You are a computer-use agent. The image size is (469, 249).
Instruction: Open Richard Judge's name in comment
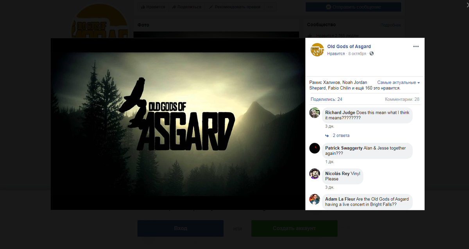pyautogui.click(x=340, y=113)
